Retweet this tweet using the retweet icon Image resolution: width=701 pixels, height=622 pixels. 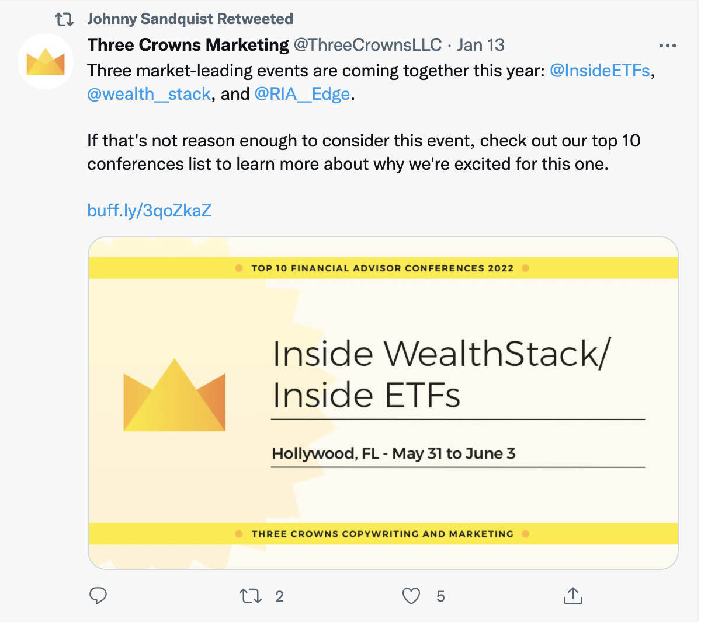251,596
